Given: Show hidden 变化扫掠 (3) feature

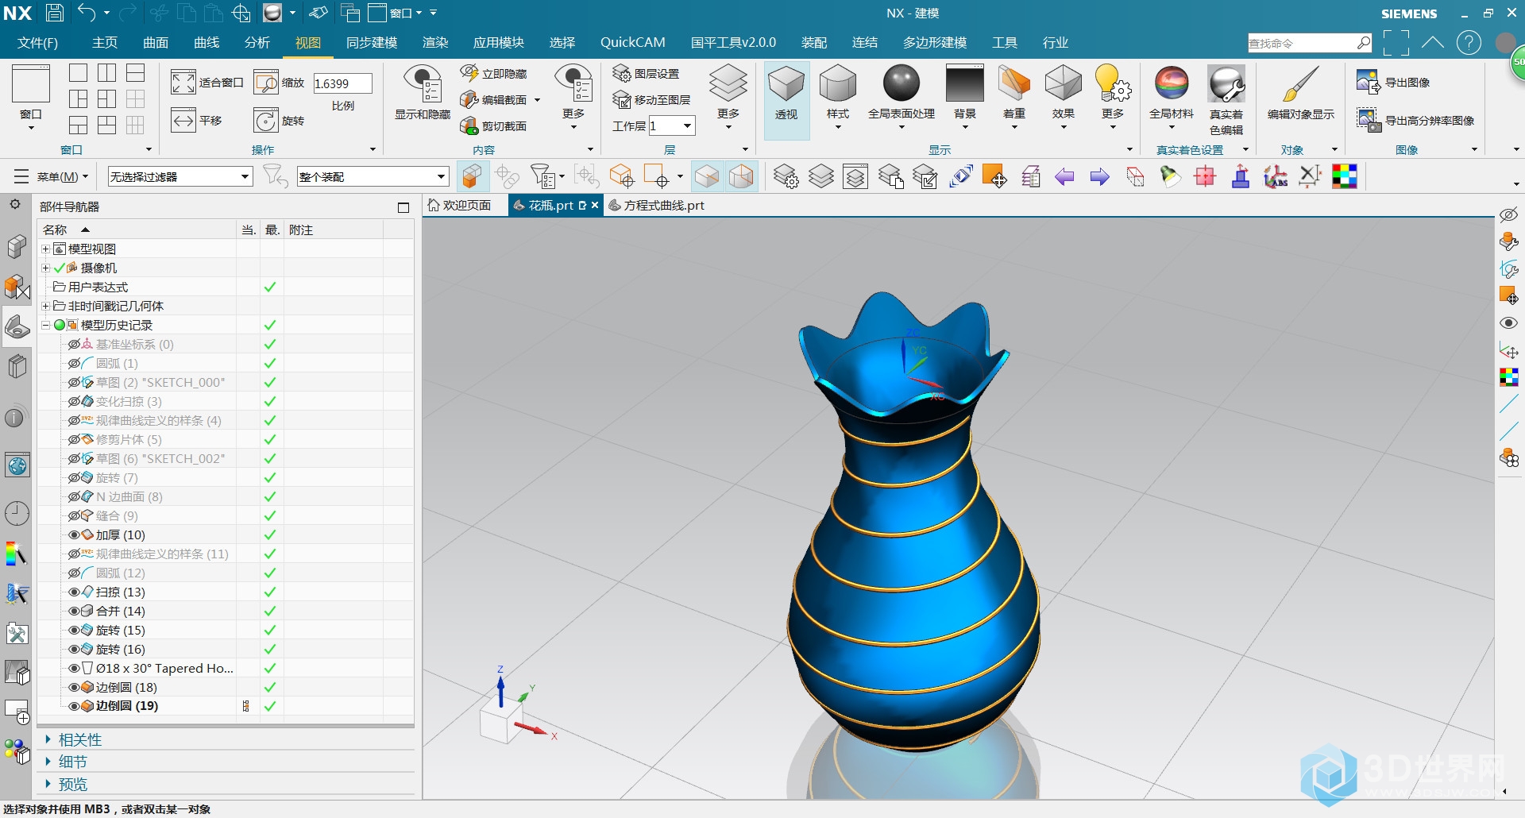Looking at the screenshot, I should tap(75, 401).
